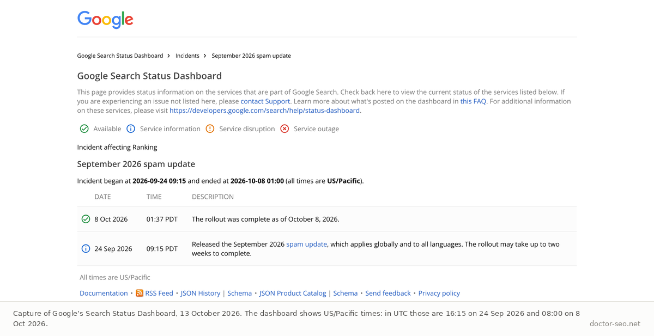This screenshot has height=336, width=654.
Task: Click 'Incident affecting Ranking' text
Action: 117,147
